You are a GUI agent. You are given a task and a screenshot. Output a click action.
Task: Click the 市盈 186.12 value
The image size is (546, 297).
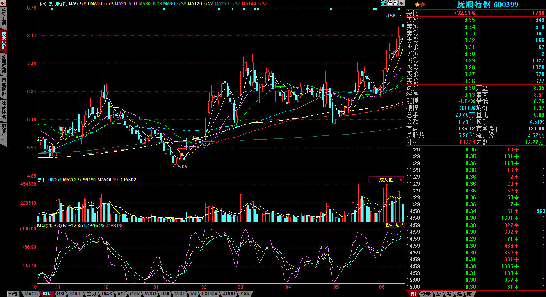[467, 129]
